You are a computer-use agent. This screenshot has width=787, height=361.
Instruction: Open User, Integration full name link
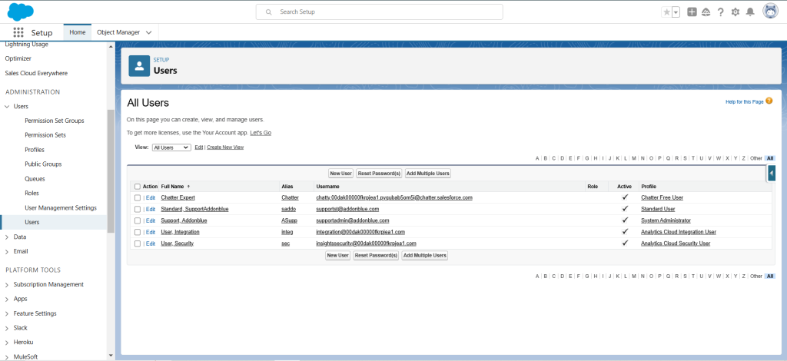click(180, 232)
